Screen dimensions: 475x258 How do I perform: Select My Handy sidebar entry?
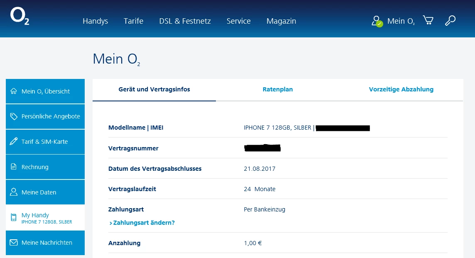pyautogui.click(x=45, y=217)
